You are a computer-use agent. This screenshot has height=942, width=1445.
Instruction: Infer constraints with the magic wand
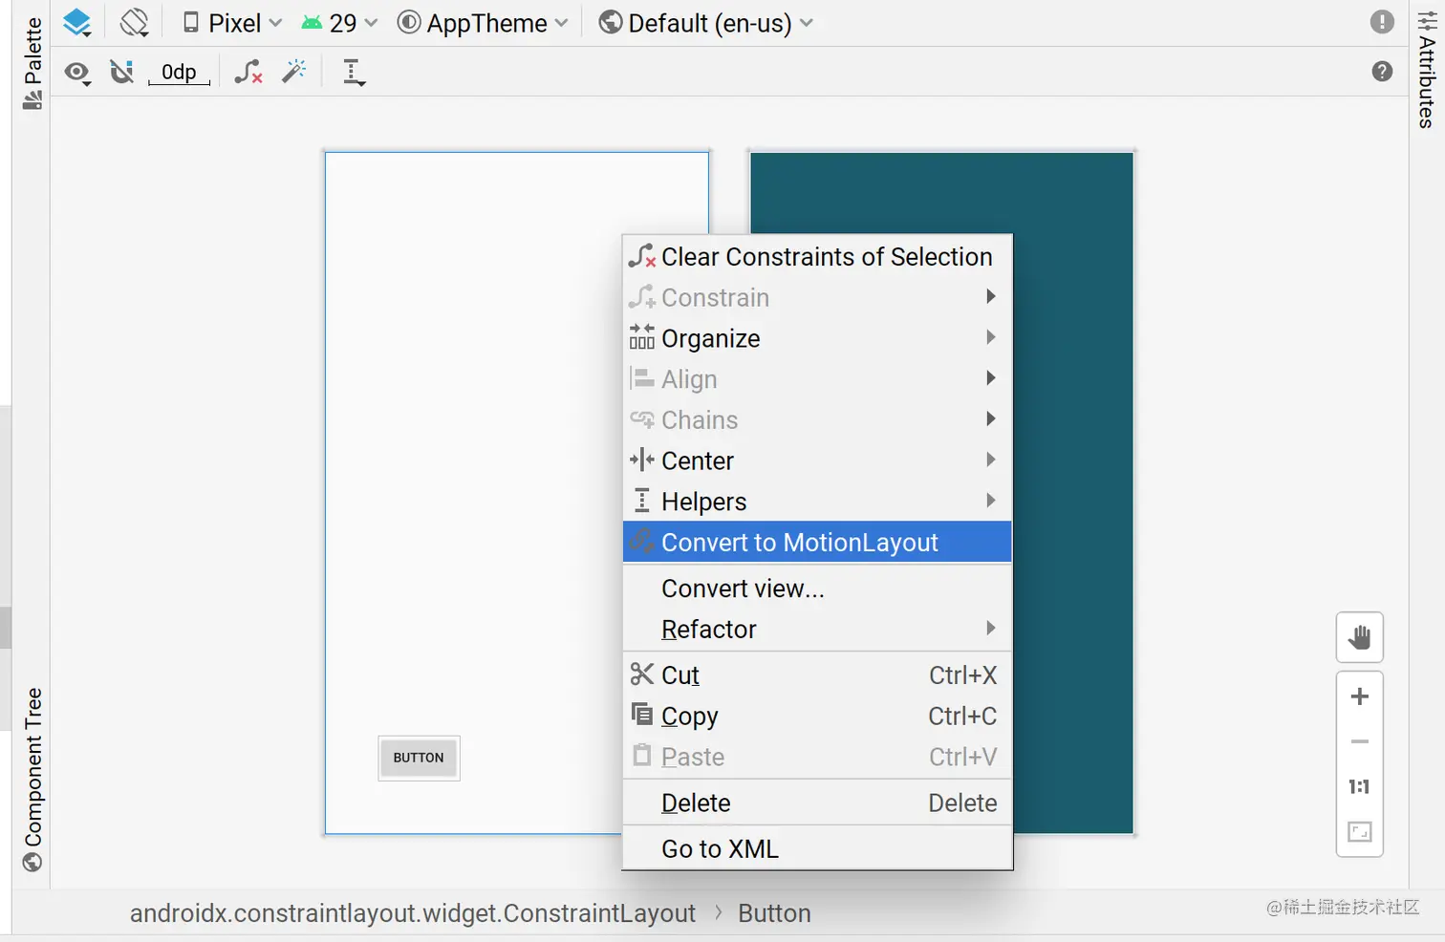tap(293, 71)
